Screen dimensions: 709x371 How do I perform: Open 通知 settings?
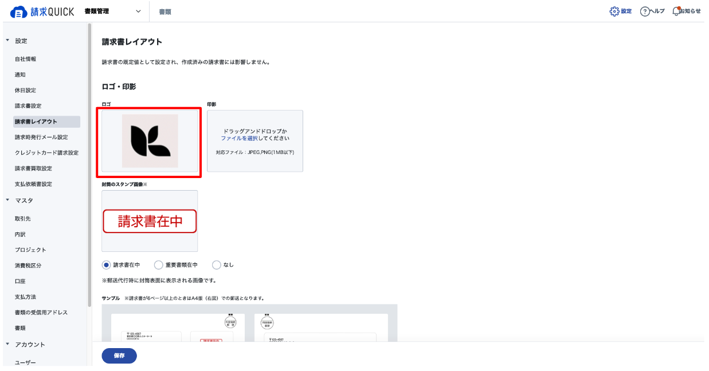(x=20, y=74)
